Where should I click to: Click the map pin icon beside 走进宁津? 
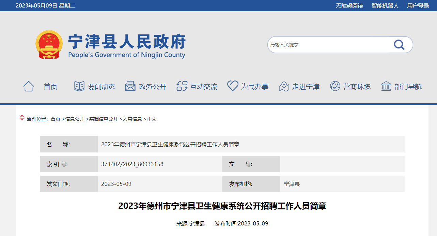tap(284, 86)
